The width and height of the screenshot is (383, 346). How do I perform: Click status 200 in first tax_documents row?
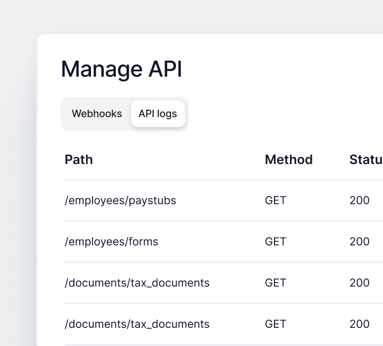click(x=360, y=283)
